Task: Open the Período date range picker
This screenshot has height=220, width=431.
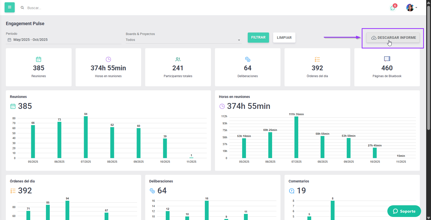Action: coord(63,40)
